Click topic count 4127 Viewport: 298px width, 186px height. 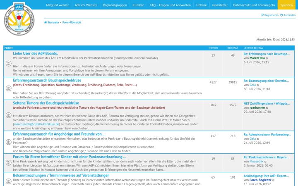213,82
